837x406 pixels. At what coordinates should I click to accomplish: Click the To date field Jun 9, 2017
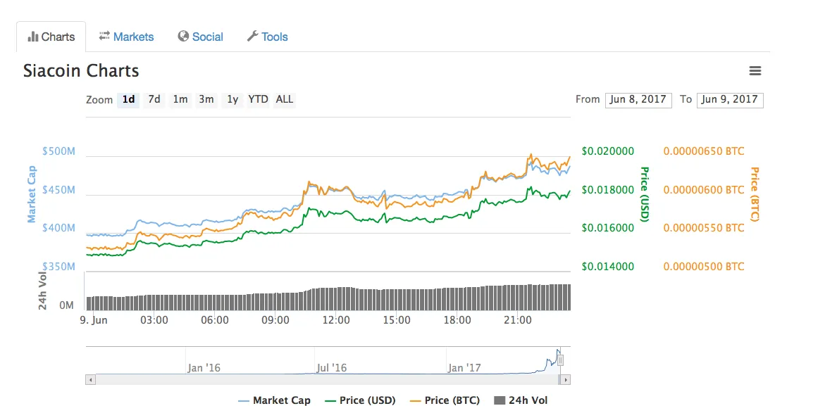[730, 100]
